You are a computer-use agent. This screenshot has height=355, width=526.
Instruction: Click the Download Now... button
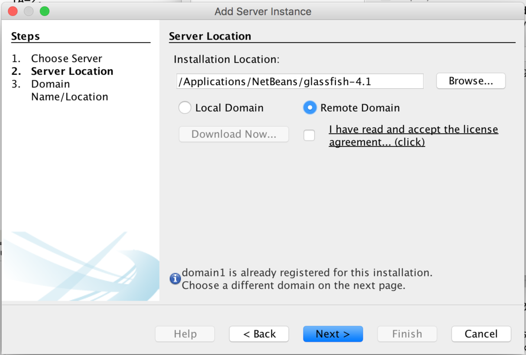pyautogui.click(x=234, y=134)
